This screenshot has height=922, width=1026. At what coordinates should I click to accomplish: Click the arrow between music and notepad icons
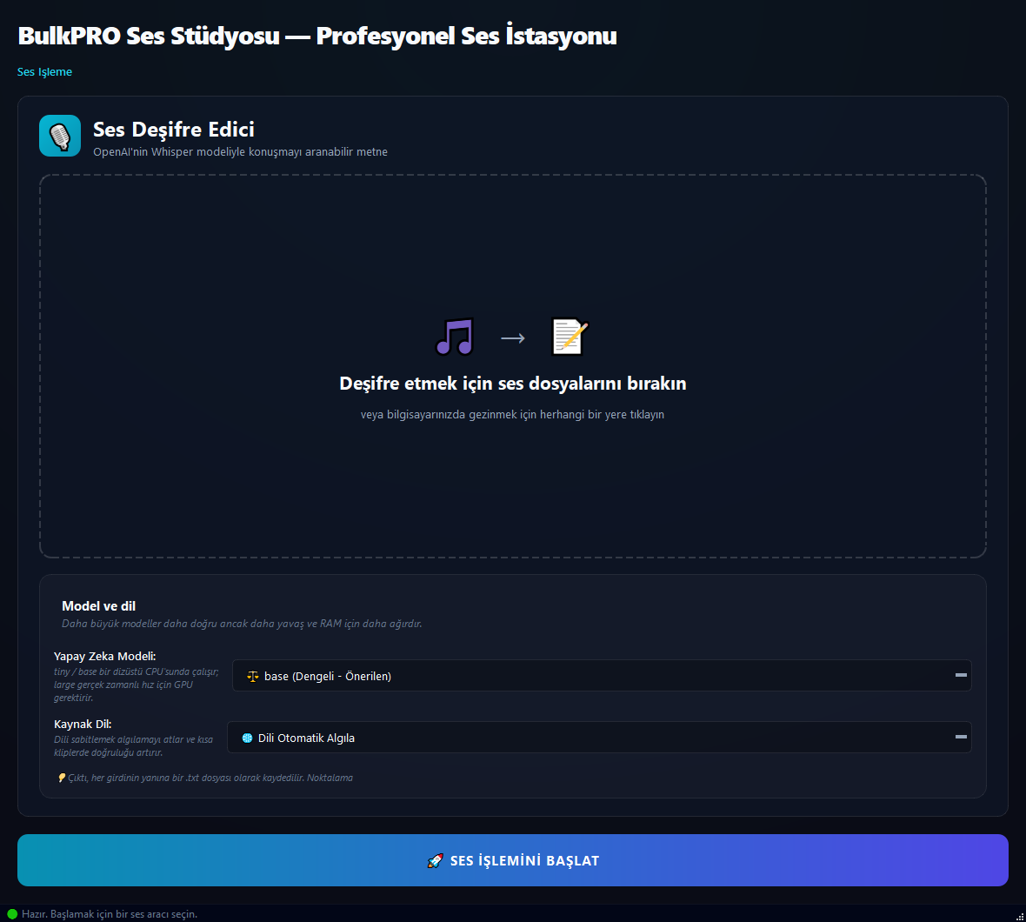tap(512, 337)
